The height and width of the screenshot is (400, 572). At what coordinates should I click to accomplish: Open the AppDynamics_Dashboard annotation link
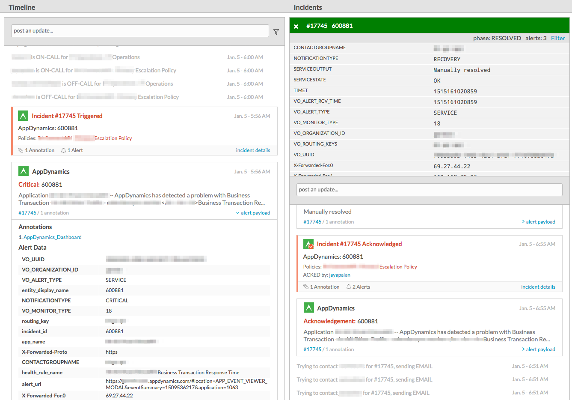pyautogui.click(x=52, y=237)
